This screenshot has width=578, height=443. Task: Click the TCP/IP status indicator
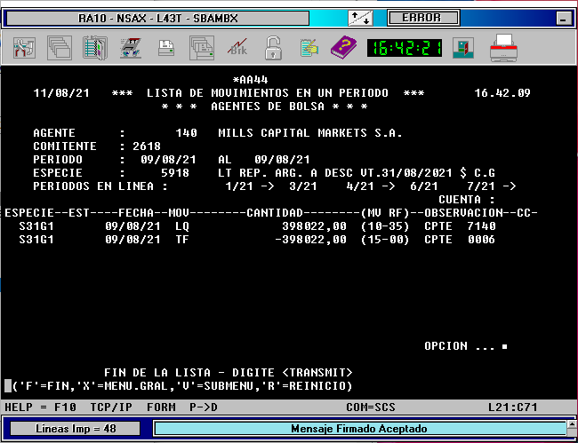pos(111,407)
